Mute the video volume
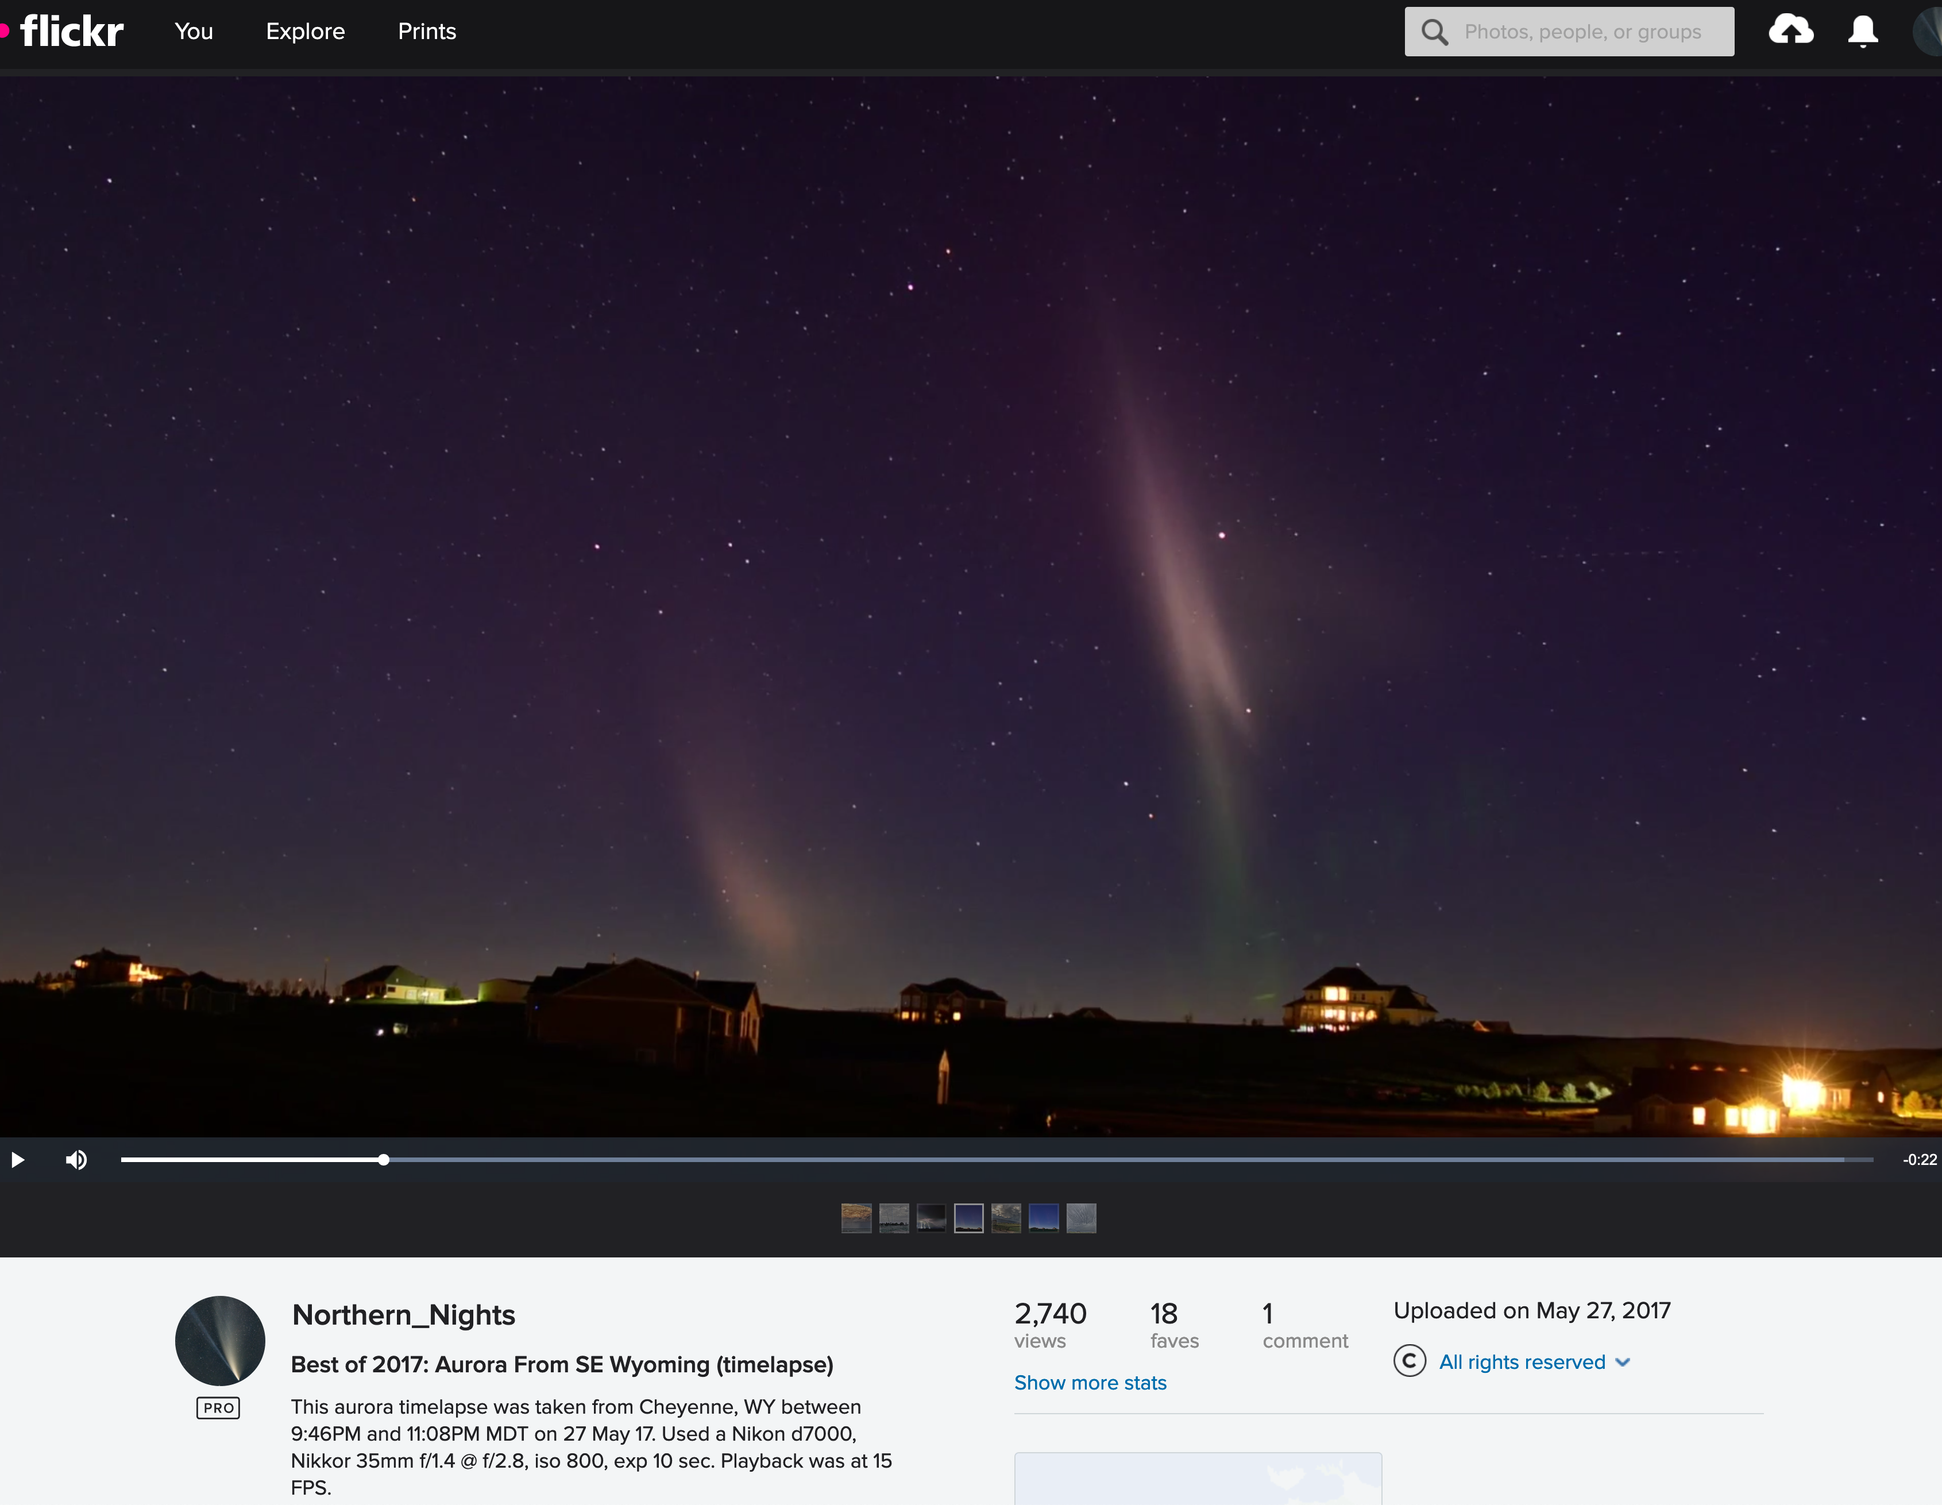 [76, 1159]
